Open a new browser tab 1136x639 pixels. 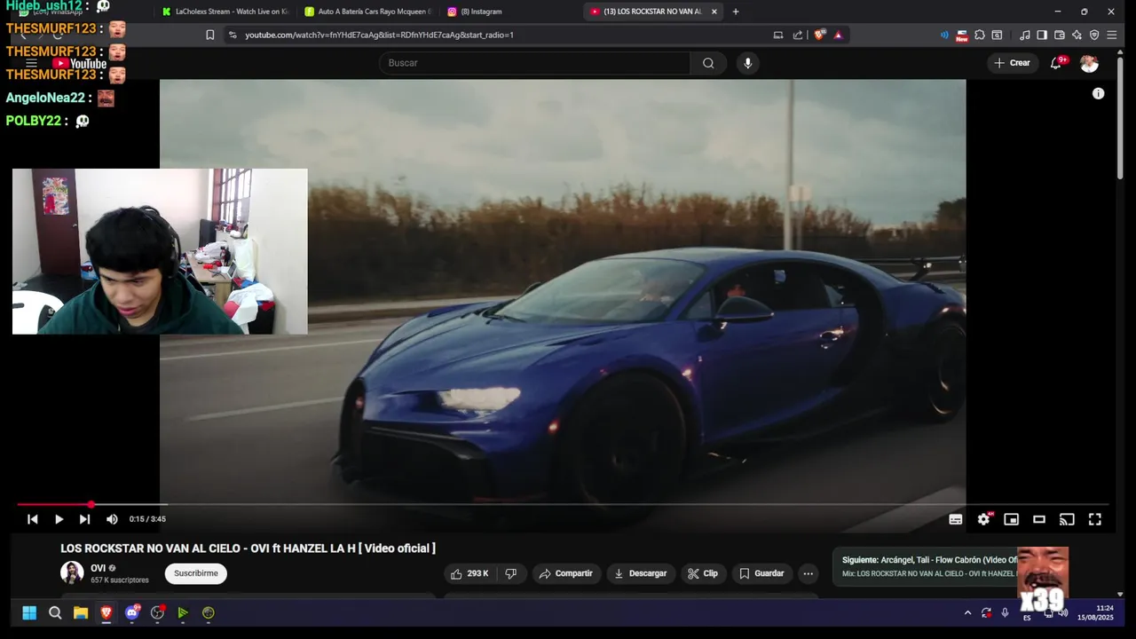coord(735,12)
